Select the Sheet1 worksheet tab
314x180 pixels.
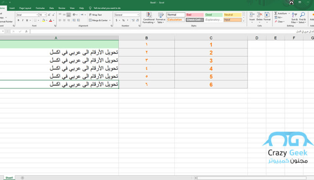pyautogui.click(x=9, y=177)
